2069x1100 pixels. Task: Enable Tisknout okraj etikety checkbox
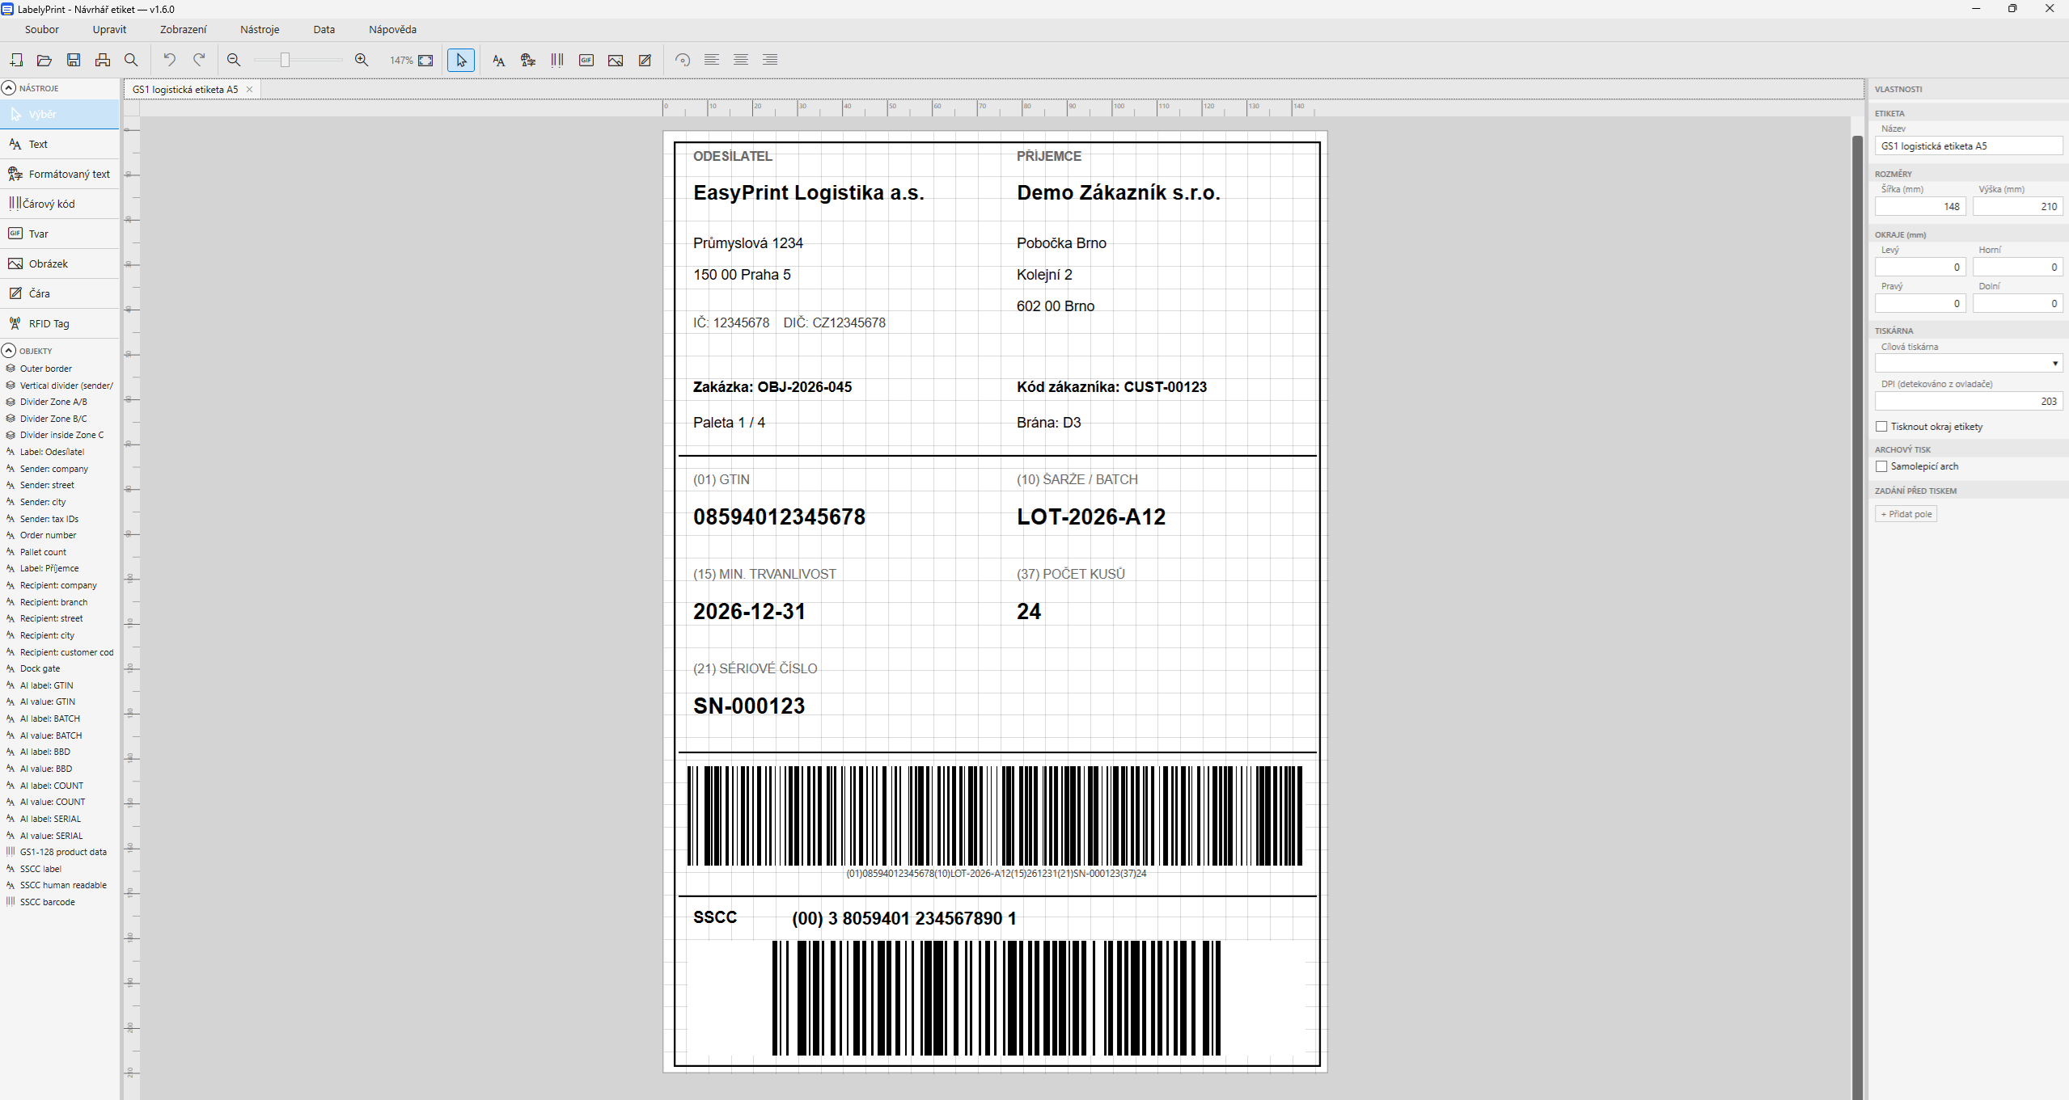(1881, 427)
